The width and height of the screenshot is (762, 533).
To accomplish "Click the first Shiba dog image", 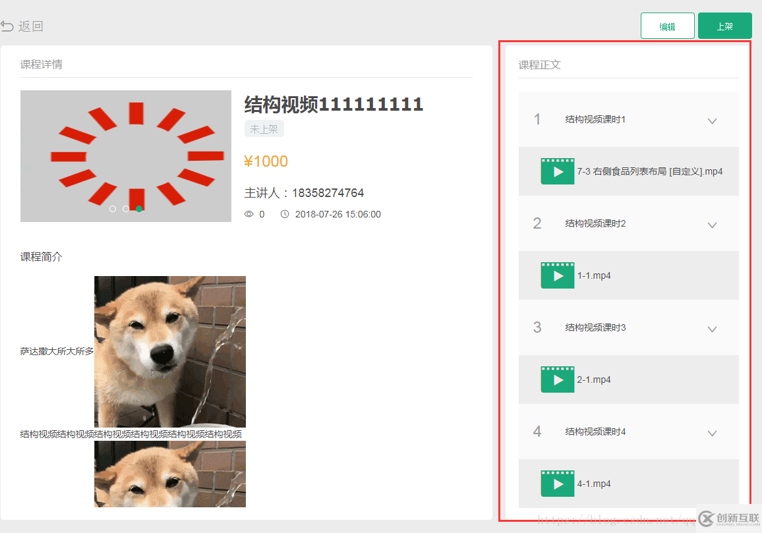I will coord(170,352).
